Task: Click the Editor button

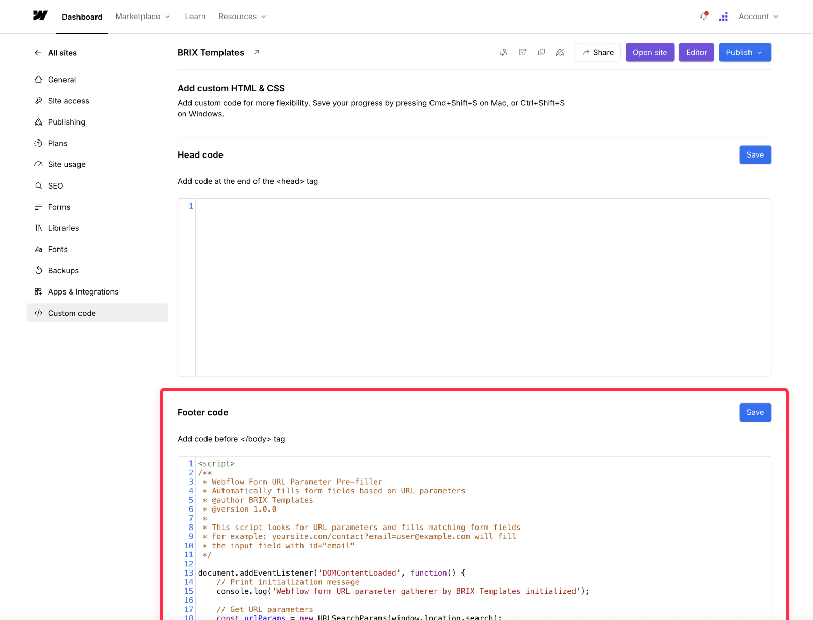Action: pos(696,52)
